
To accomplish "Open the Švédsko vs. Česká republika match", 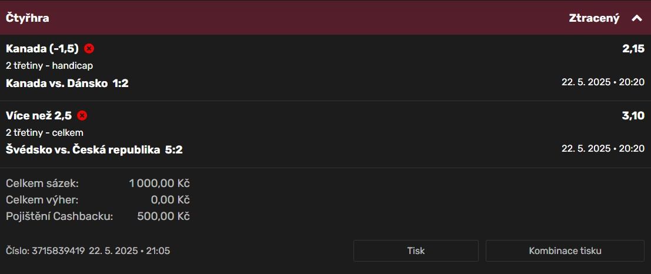I will point(94,150).
